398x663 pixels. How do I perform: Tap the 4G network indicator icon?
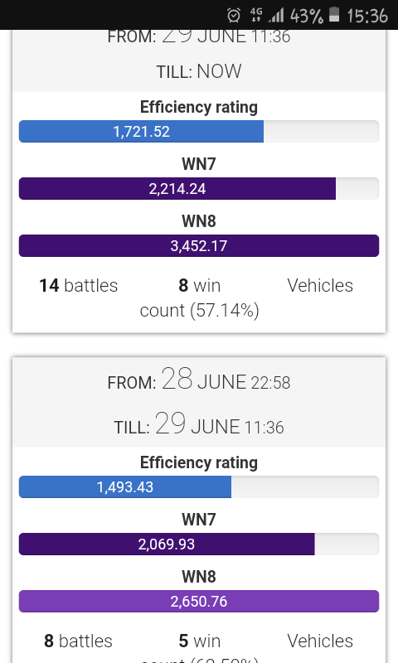coord(256,15)
